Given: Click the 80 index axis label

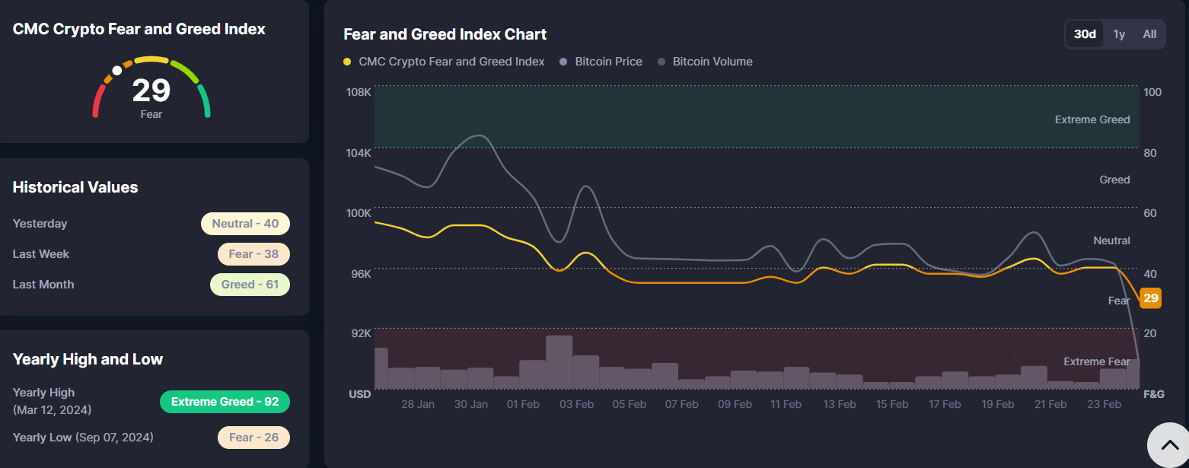Looking at the screenshot, I should [1150, 153].
